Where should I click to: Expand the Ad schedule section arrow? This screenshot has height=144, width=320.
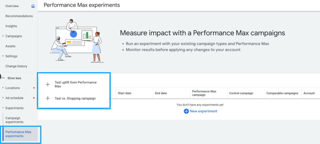pyautogui.click(x=3, y=98)
